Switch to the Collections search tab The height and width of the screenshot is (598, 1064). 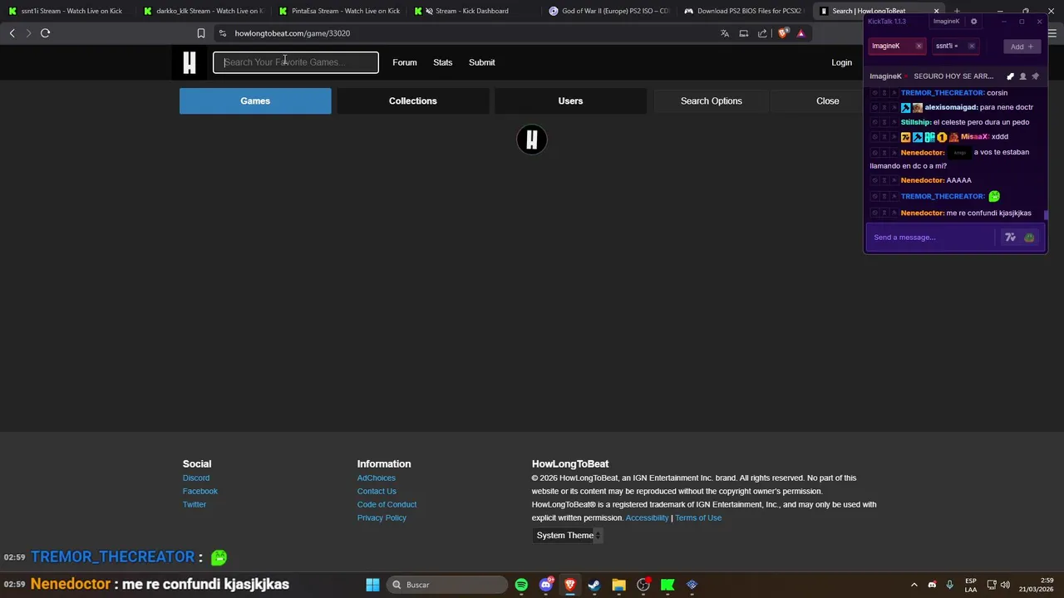click(x=413, y=101)
